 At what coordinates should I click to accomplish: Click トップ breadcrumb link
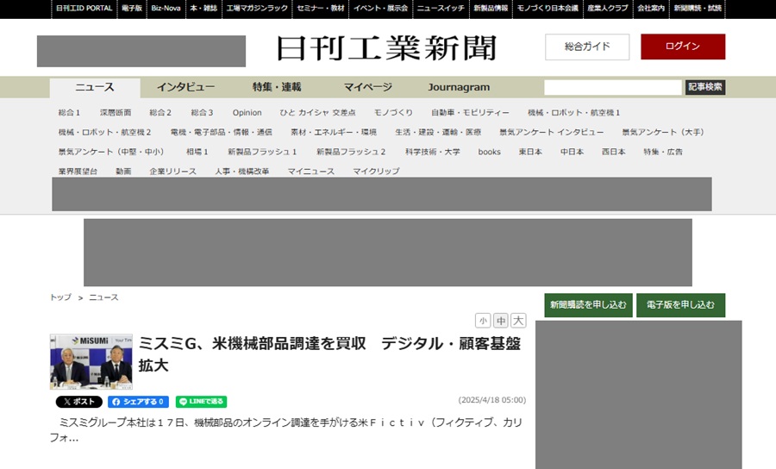(60, 297)
